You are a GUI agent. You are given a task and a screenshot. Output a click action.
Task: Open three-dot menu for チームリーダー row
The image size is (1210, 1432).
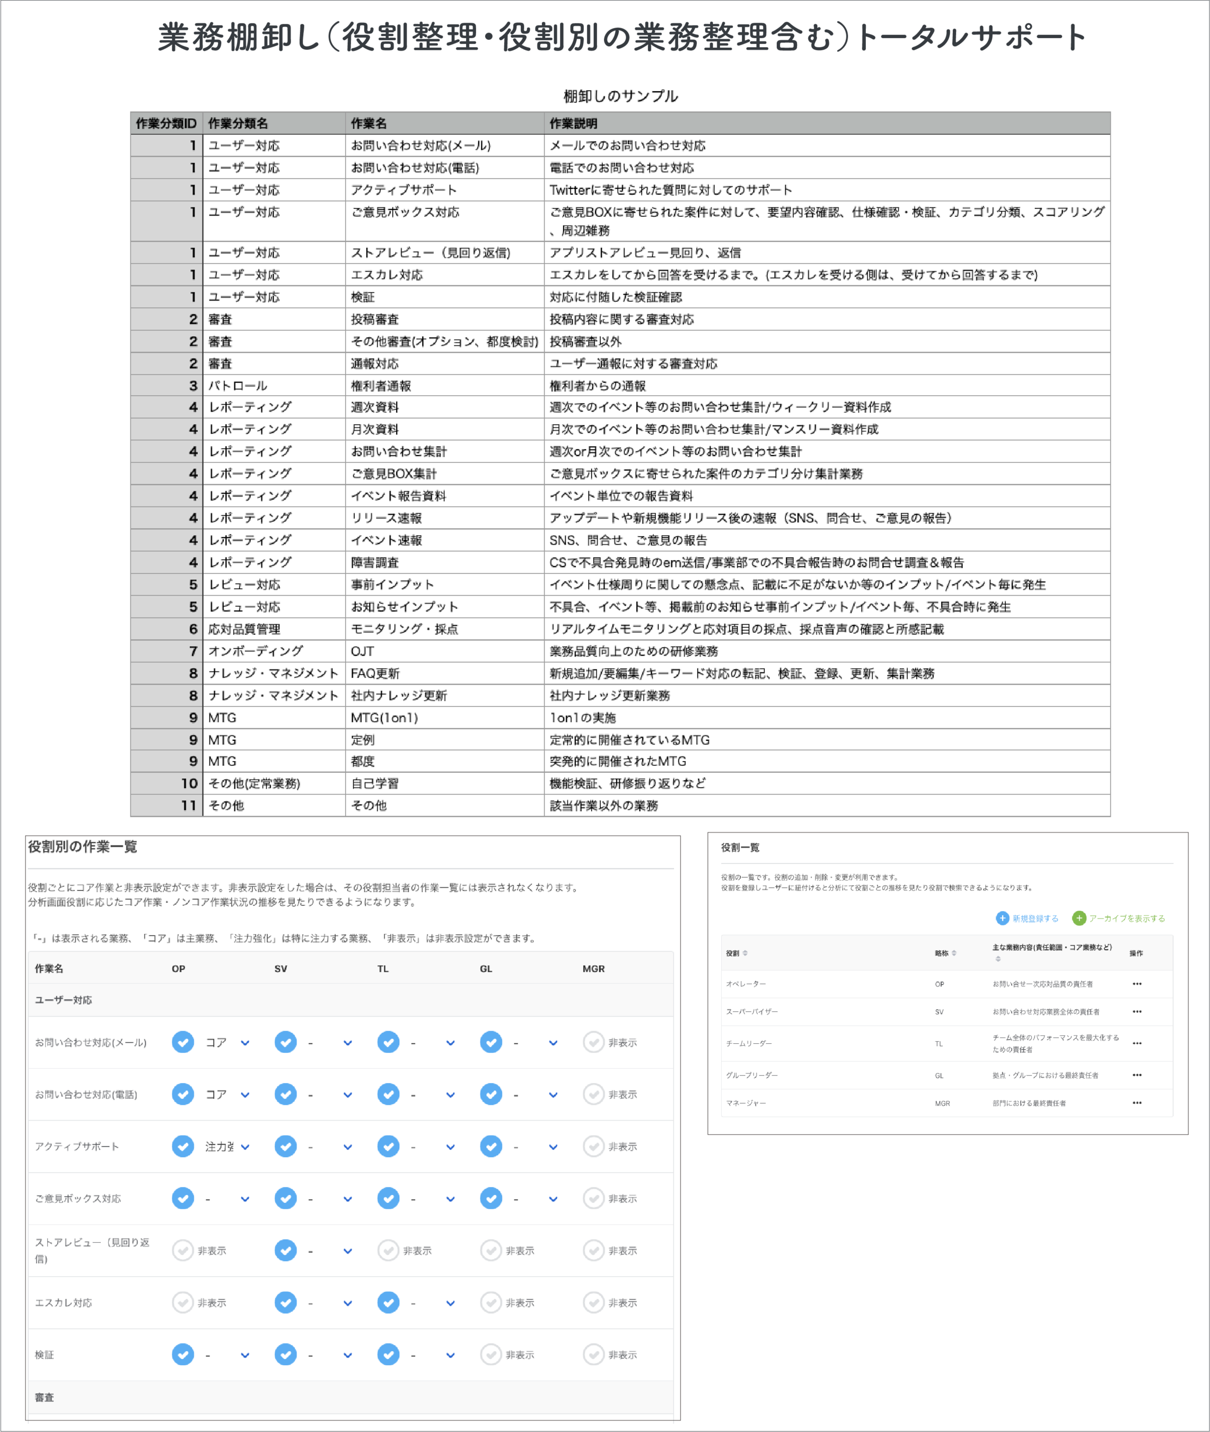tap(1137, 1043)
